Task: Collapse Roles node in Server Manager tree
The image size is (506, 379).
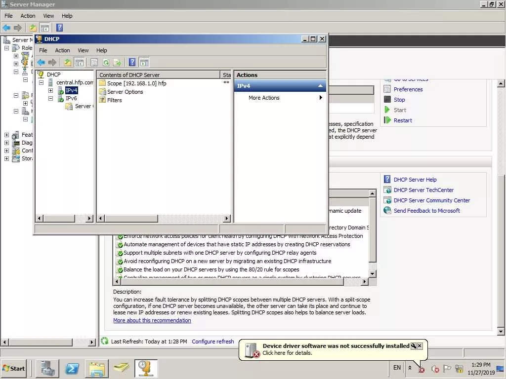Action: pyautogui.click(x=6, y=48)
